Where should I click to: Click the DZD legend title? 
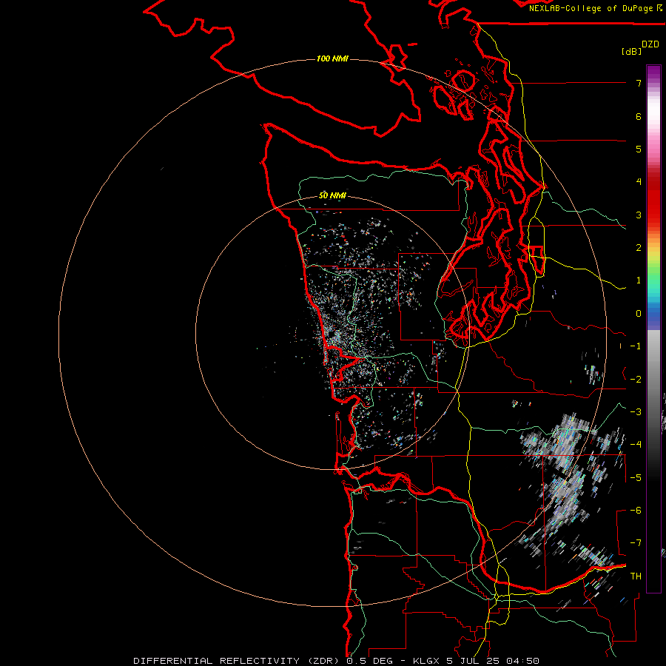650,44
